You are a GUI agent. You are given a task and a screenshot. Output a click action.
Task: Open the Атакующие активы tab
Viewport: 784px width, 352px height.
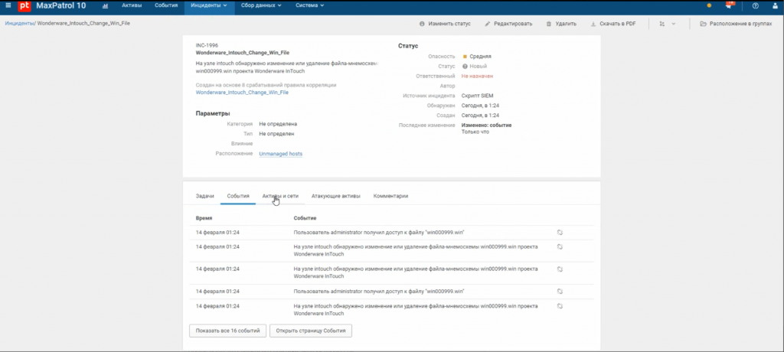[x=335, y=196]
